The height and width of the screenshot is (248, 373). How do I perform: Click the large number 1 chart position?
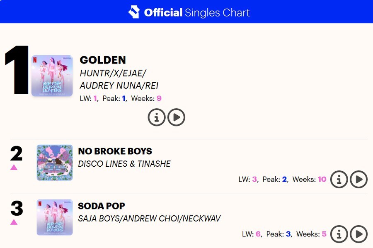pyautogui.click(x=17, y=70)
